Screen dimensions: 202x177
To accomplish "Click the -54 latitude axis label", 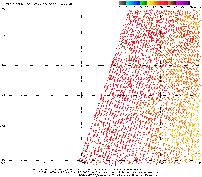I will coord(2,65).
